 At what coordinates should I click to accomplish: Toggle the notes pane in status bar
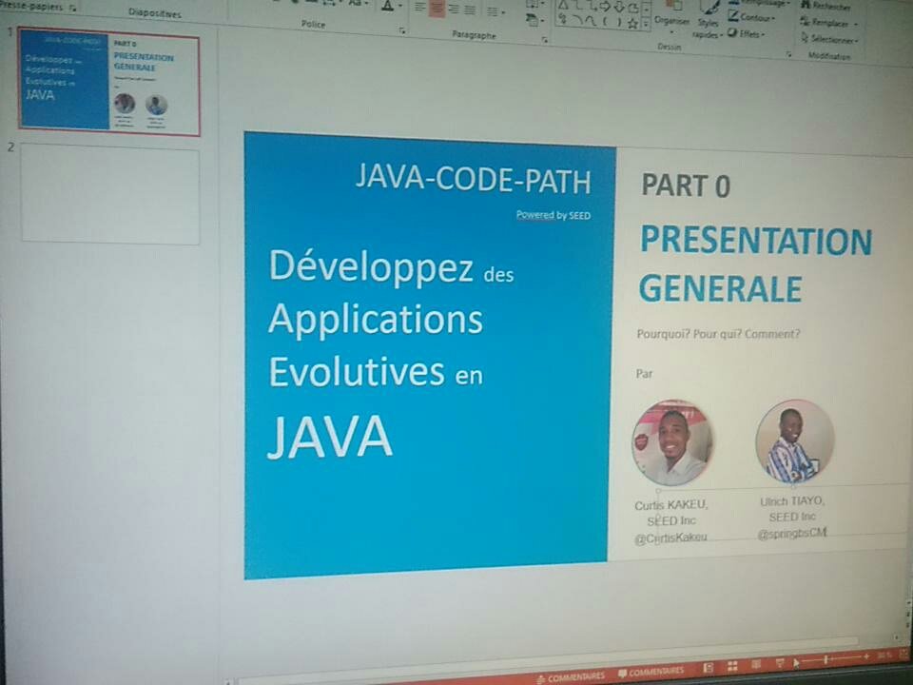(x=571, y=676)
